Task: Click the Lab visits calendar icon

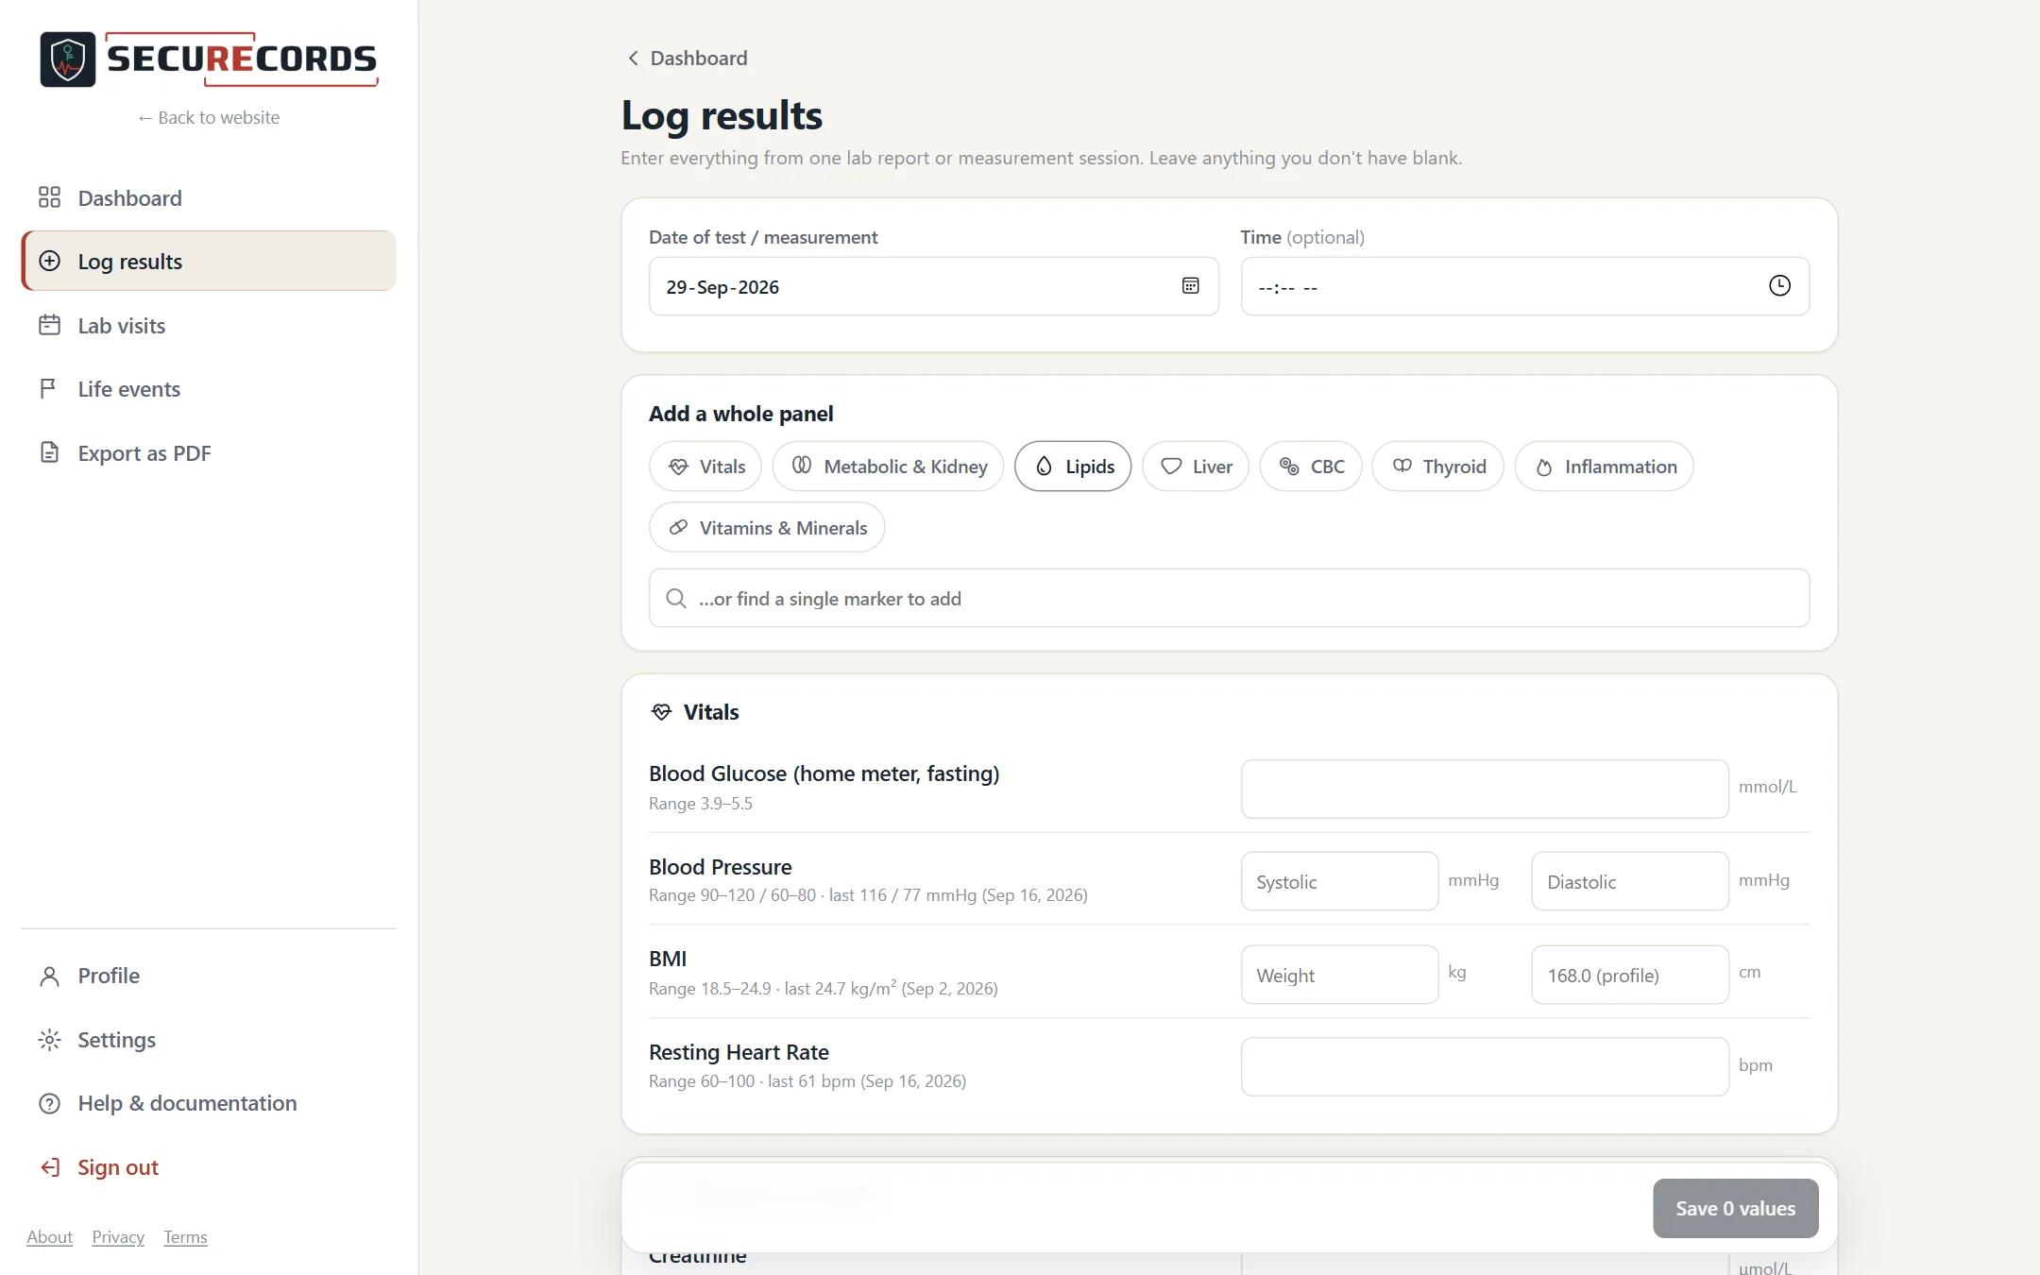Action: tap(49, 325)
